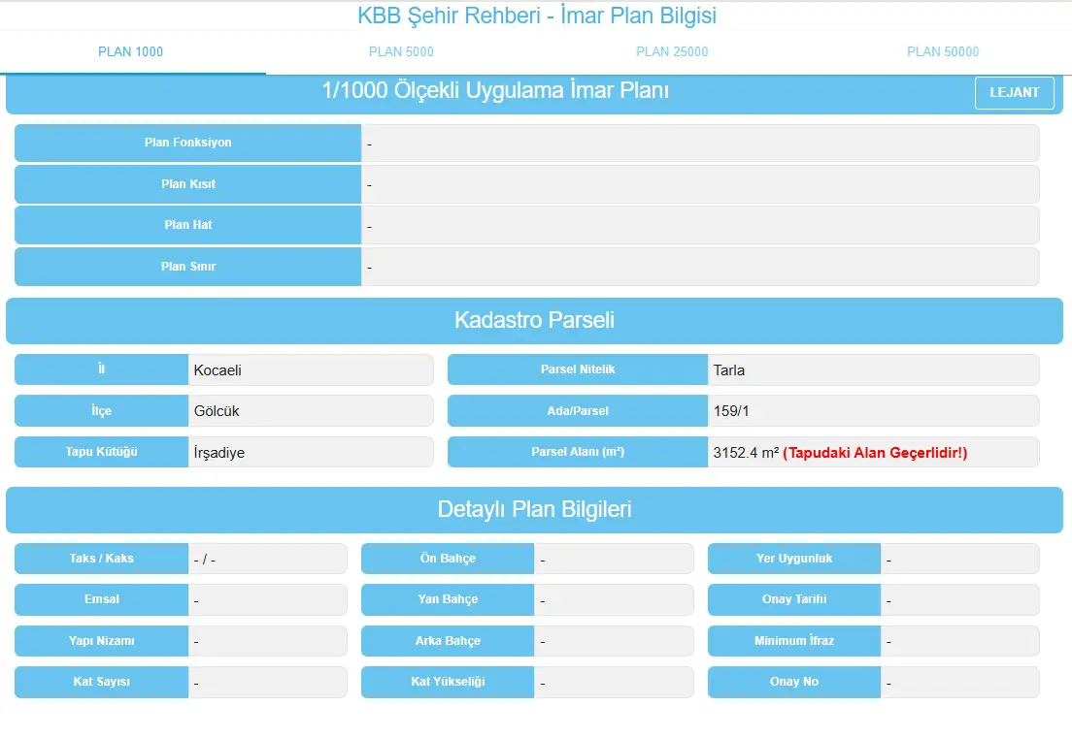Select the Kat Yüksekliği label
The width and height of the screenshot is (1072, 738).
[x=448, y=682]
